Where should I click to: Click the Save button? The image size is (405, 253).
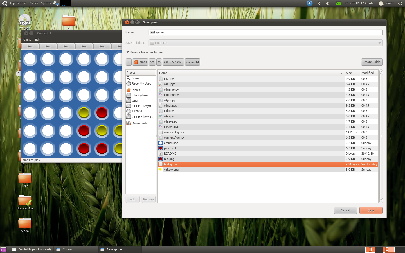coord(371,210)
